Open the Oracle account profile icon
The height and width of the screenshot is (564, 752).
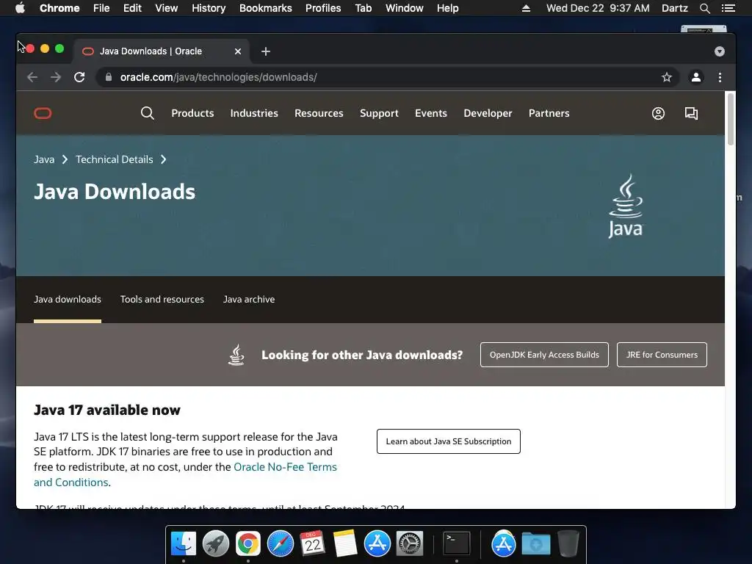[x=658, y=113]
